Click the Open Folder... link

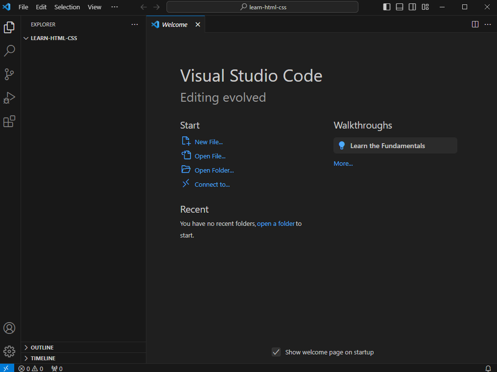(x=214, y=170)
